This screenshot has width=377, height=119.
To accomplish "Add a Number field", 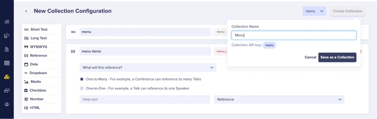I will click(x=41, y=99).
